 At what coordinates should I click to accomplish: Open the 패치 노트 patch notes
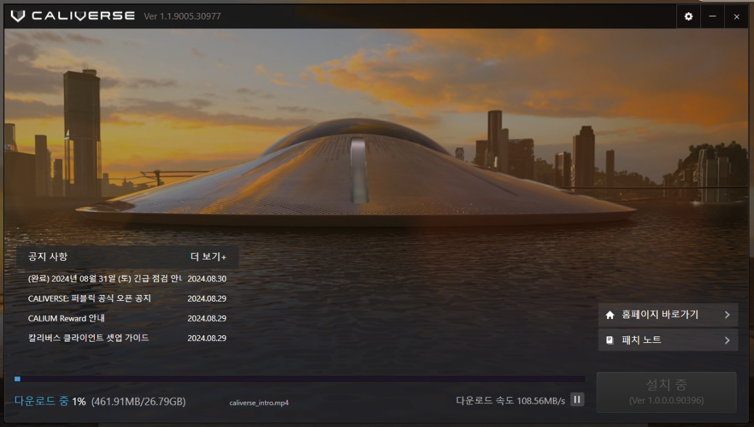667,340
